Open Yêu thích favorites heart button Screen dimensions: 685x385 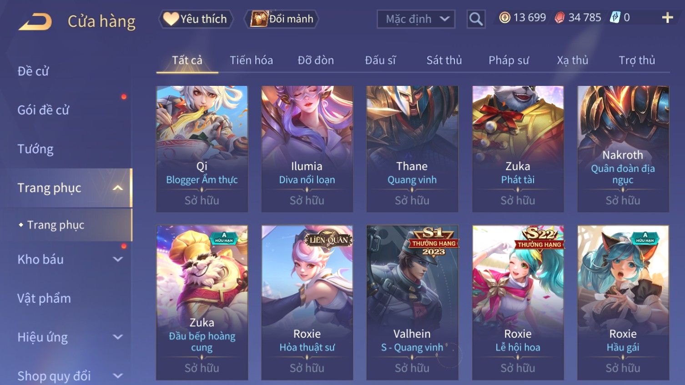click(x=196, y=19)
